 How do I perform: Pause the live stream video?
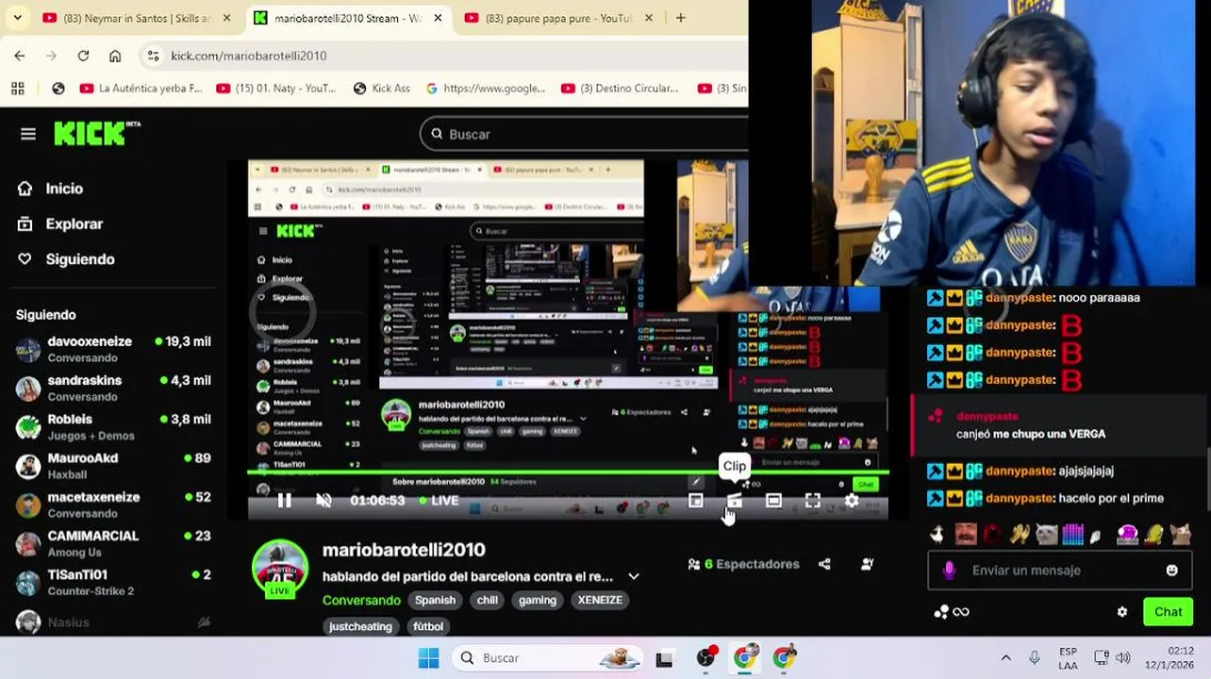coord(284,501)
